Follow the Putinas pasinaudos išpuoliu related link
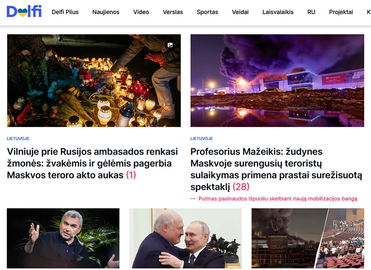 pos(278,199)
